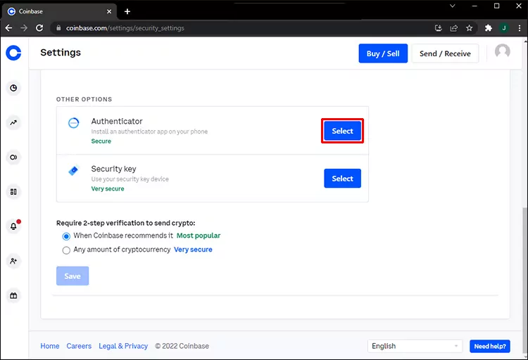Screen dimensions: 528x360
Task: Bookmark this page with star icon
Action: 469,28
